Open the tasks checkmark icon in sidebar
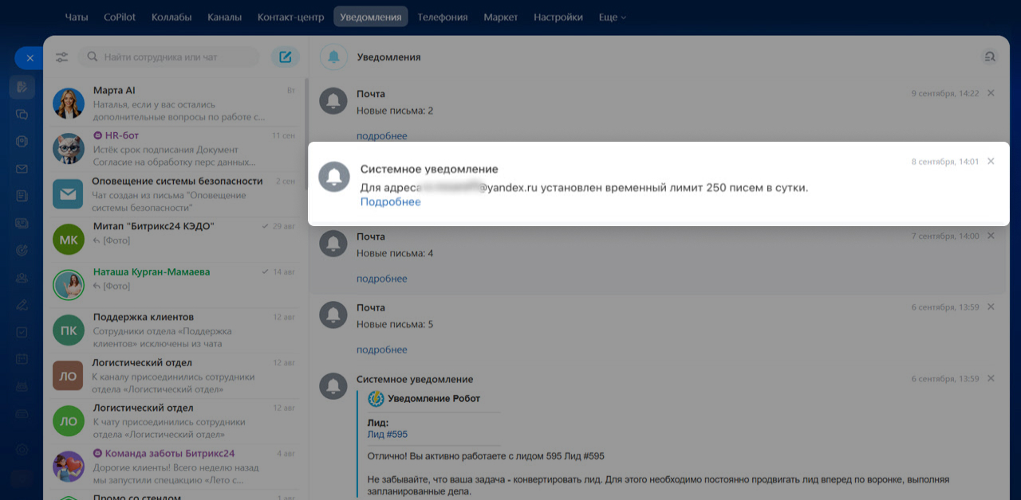Viewport: 1021px width, 500px height. (22, 332)
